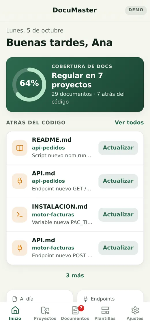Open the book icon for README.md

click(x=20, y=148)
